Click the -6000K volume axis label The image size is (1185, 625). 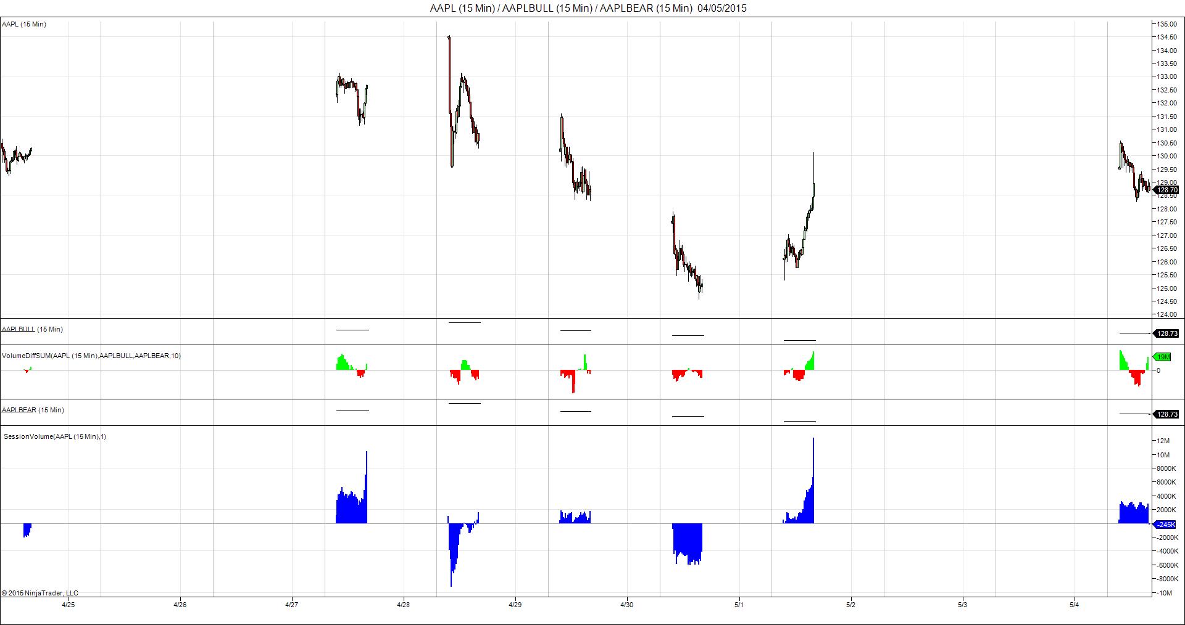(x=1166, y=565)
